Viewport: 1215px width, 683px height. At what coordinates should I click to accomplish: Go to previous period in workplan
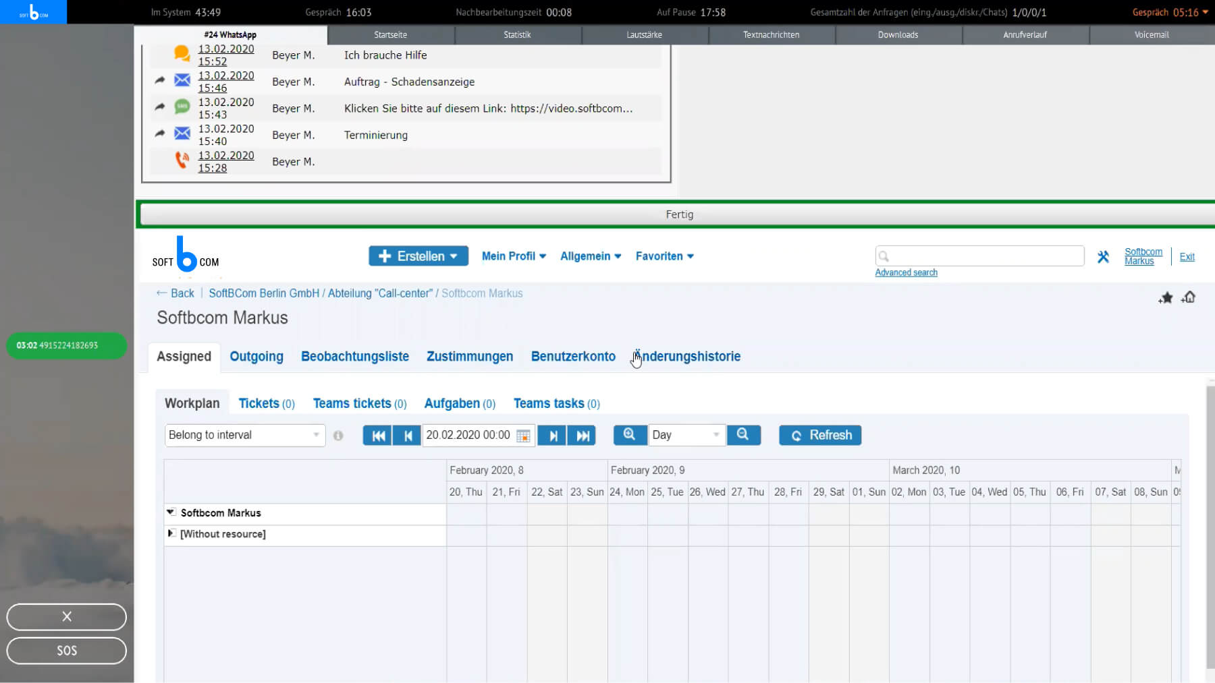[407, 436]
